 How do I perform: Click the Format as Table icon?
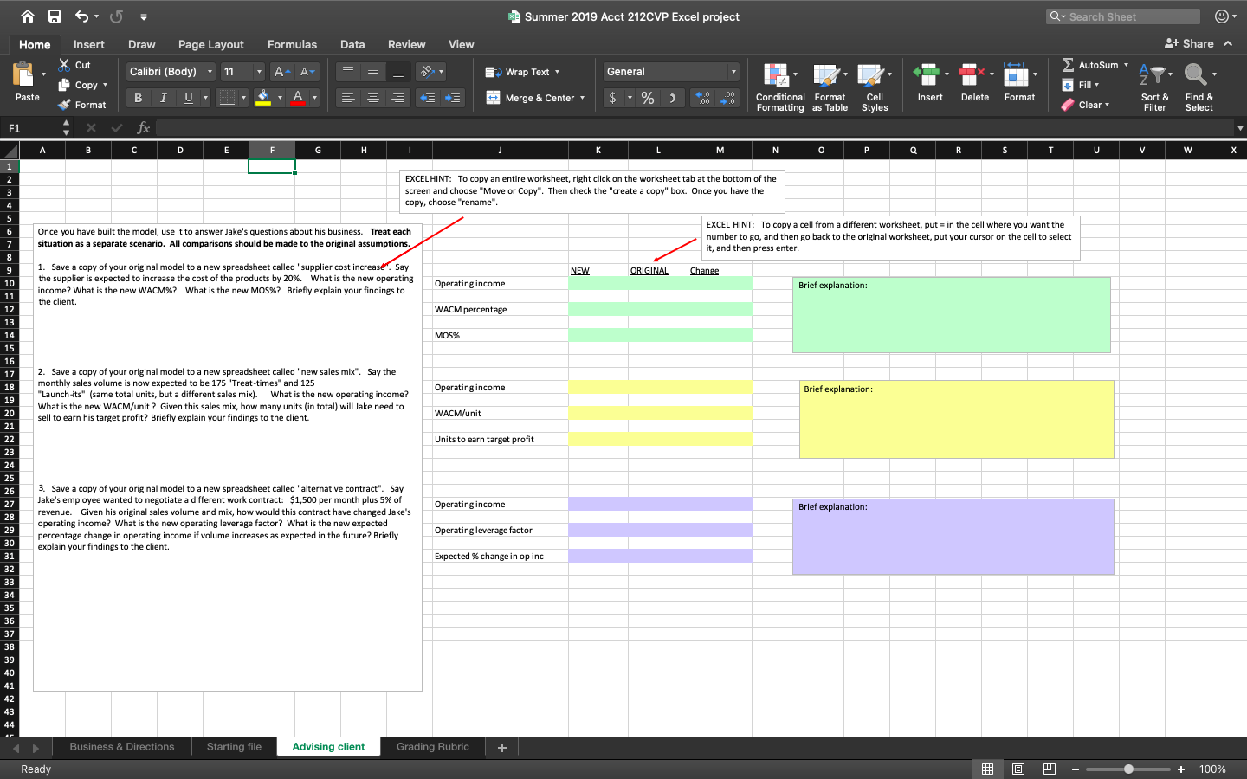(x=826, y=75)
